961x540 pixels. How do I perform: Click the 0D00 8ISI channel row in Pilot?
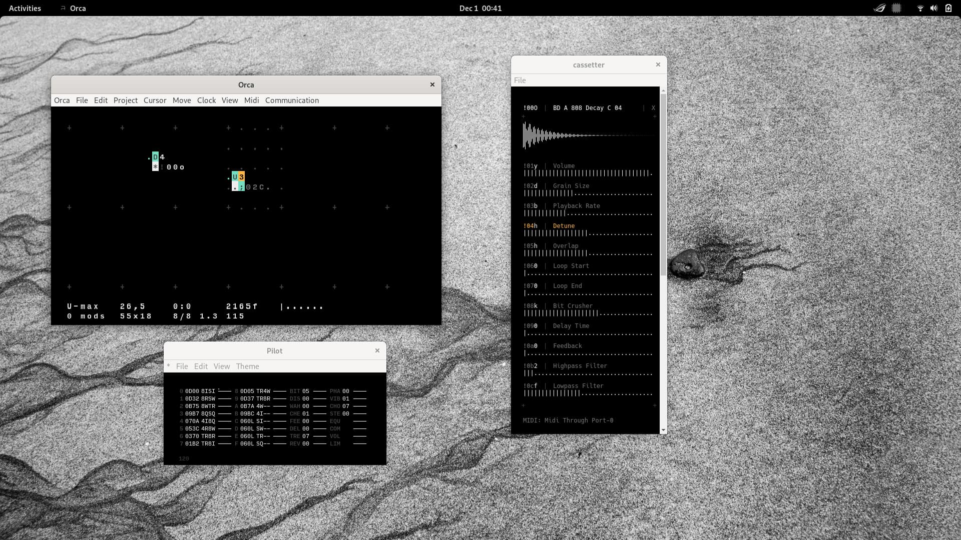pos(205,391)
